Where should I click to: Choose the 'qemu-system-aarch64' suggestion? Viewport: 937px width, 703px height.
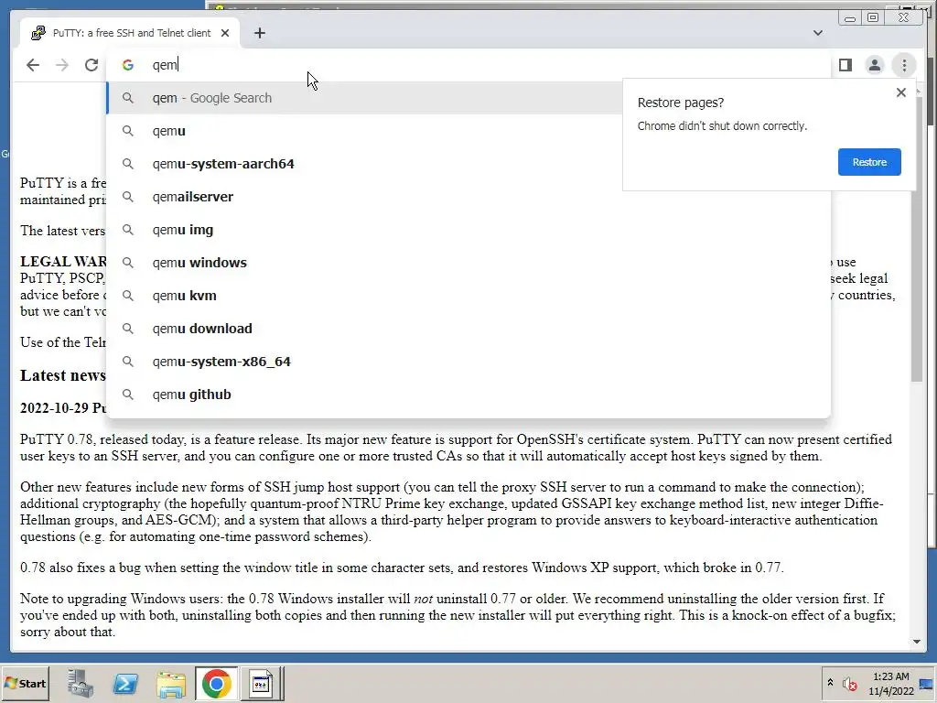(468, 164)
